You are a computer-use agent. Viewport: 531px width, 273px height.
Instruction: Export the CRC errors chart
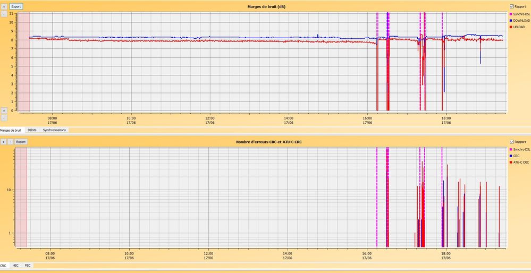[21, 142]
